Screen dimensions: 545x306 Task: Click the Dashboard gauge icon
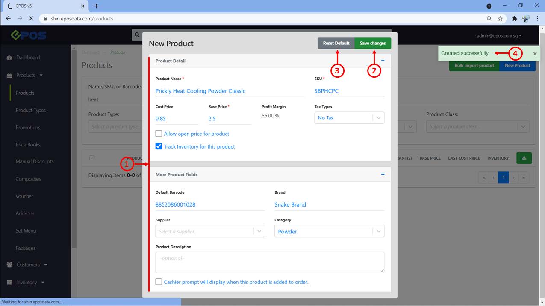(x=9, y=58)
